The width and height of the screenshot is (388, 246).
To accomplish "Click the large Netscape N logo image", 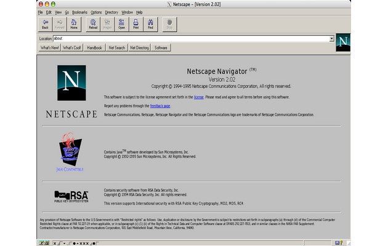I will (71, 83).
